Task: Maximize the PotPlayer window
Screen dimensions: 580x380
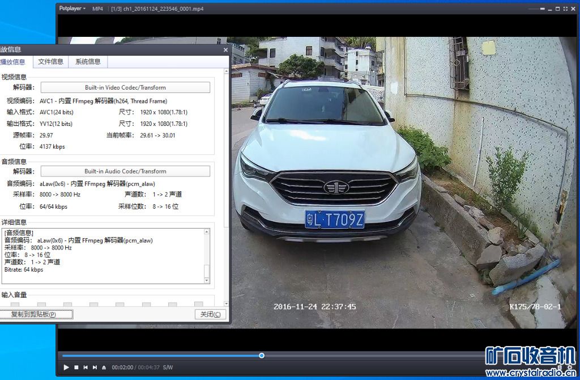Action: tap(558, 9)
